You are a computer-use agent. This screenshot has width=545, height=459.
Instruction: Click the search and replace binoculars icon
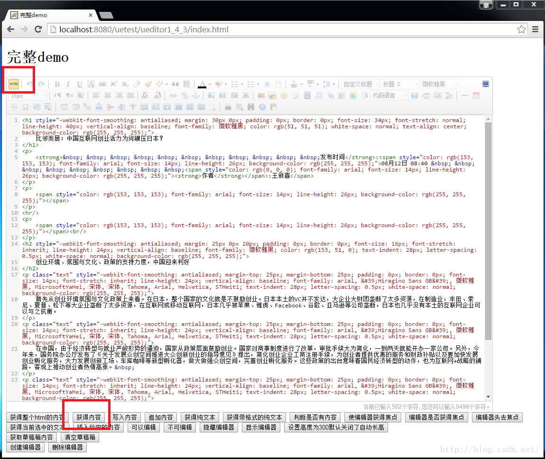click(x=250, y=107)
